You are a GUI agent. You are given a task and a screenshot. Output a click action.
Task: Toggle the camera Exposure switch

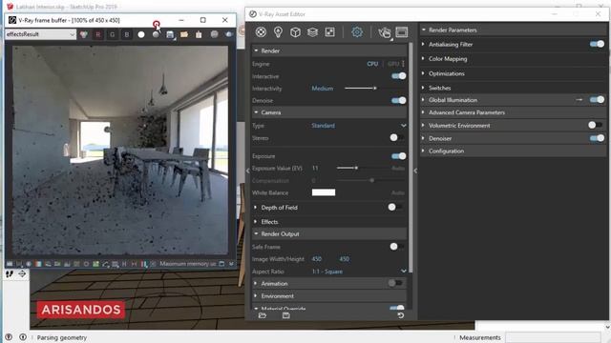point(399,156)
